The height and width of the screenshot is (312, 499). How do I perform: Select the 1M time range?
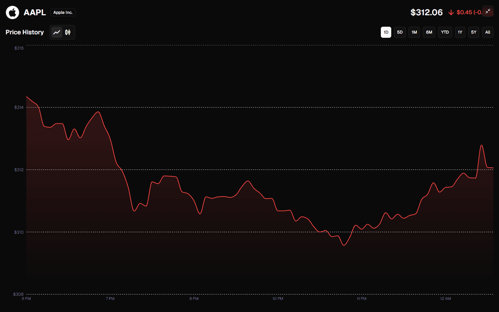[414, 32]
